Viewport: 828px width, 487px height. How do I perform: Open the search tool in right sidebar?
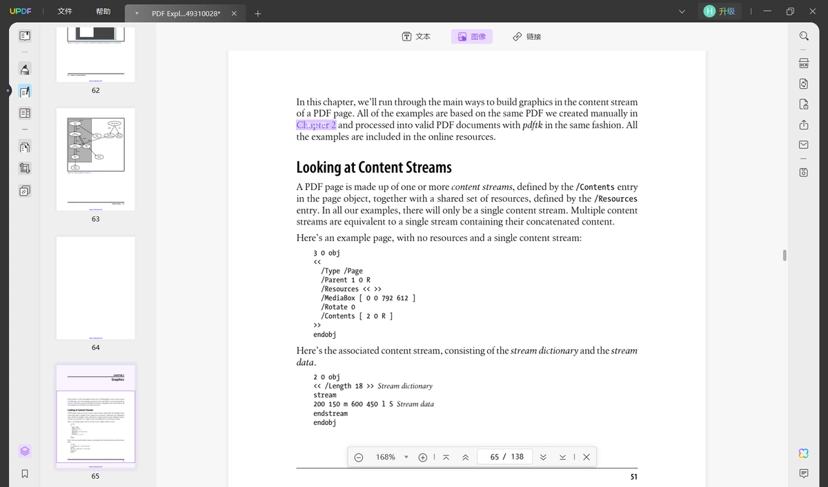[x=804, y=36]
